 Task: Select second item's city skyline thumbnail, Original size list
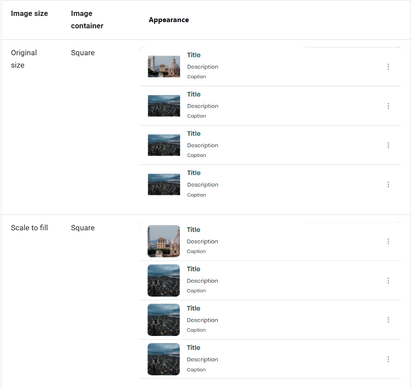(164, 106)
